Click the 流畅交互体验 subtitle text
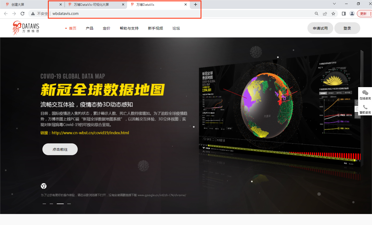This screenshot has height=225, width=372. pos(87,105)
